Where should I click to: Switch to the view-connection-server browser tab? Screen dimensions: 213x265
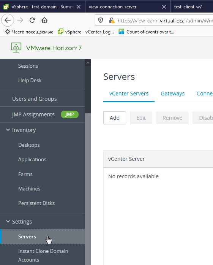tap(128, 7)
